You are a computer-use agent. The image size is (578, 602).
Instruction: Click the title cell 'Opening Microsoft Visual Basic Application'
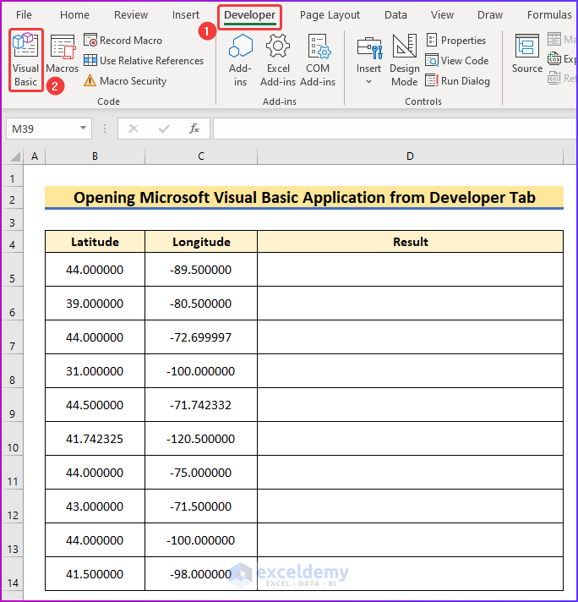304,198
